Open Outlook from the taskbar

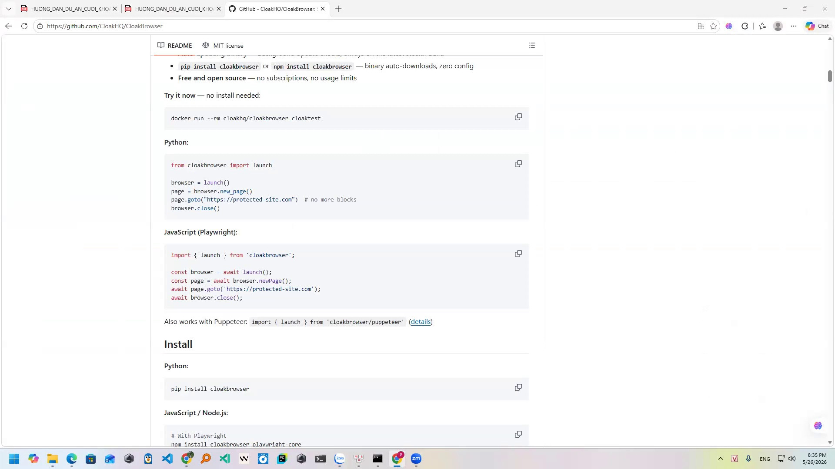[x=110, y=459]
